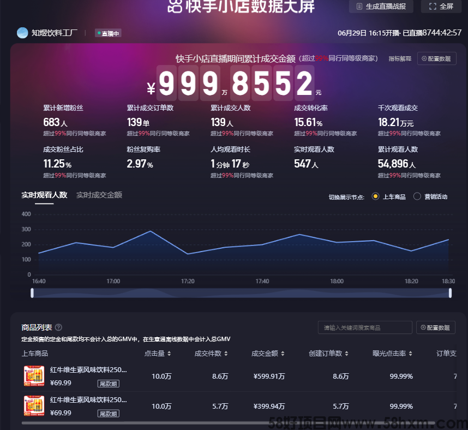The height and width of the screenshot is (430, 468).
Task: Click the chart range slider track
Action: [241, 293]
